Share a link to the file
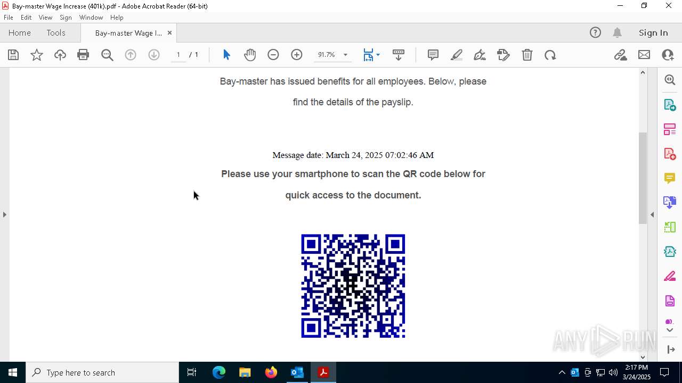The image size is (682, 383). click(x=620, y=55)
